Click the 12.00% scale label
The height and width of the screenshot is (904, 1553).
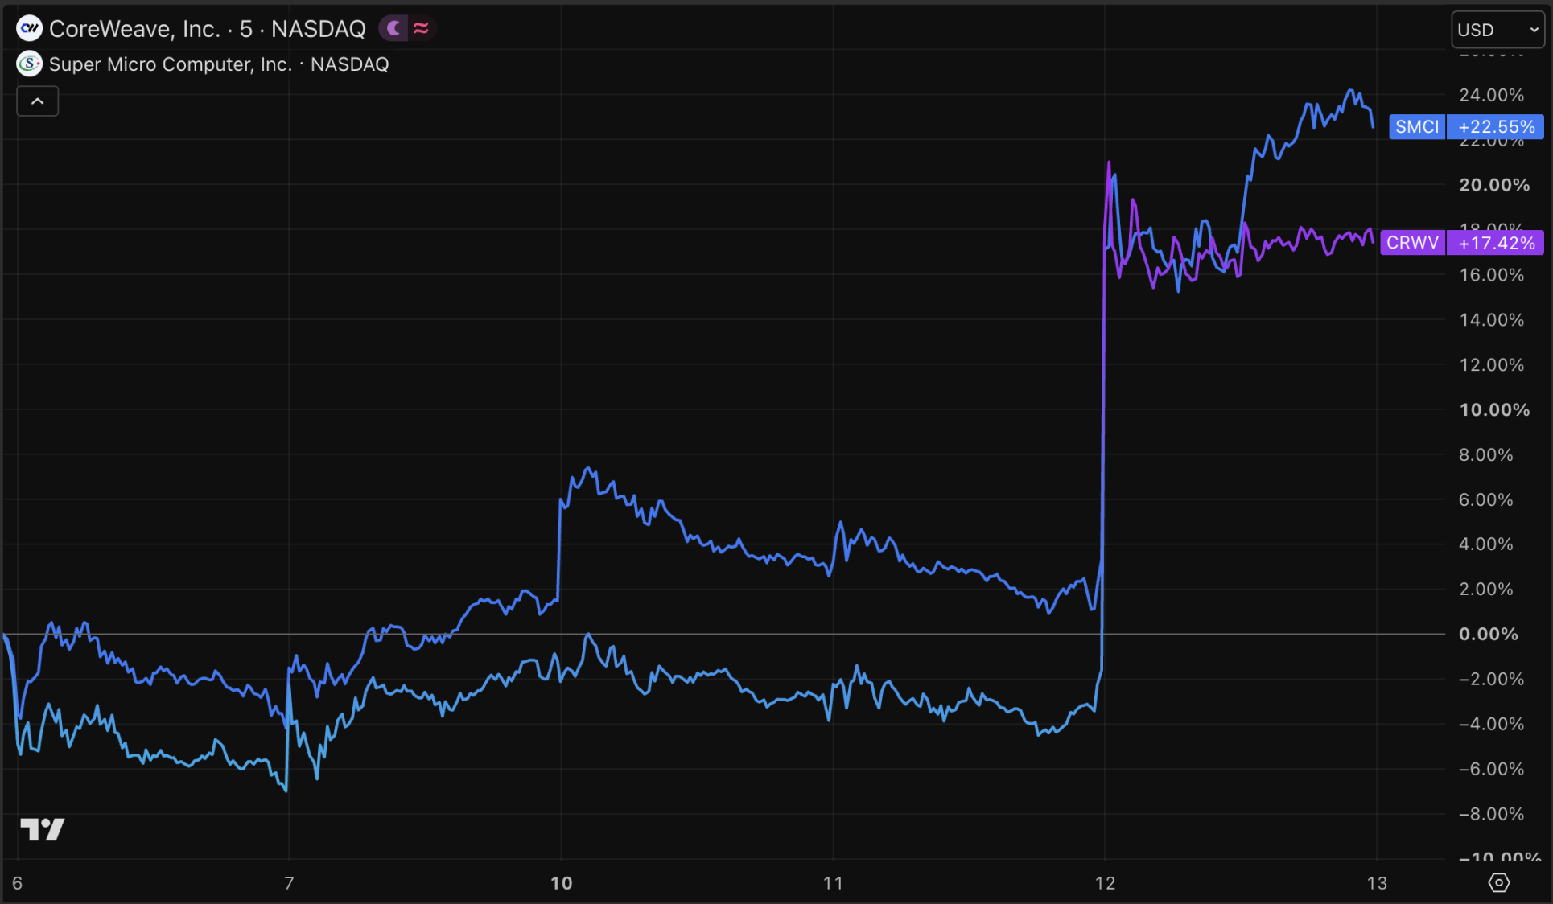1491,365
